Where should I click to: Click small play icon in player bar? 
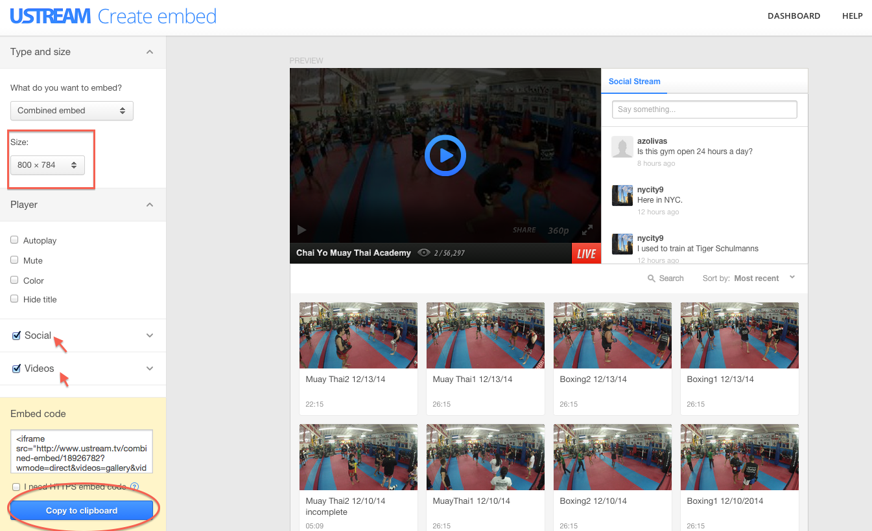(x=301, y=230)
